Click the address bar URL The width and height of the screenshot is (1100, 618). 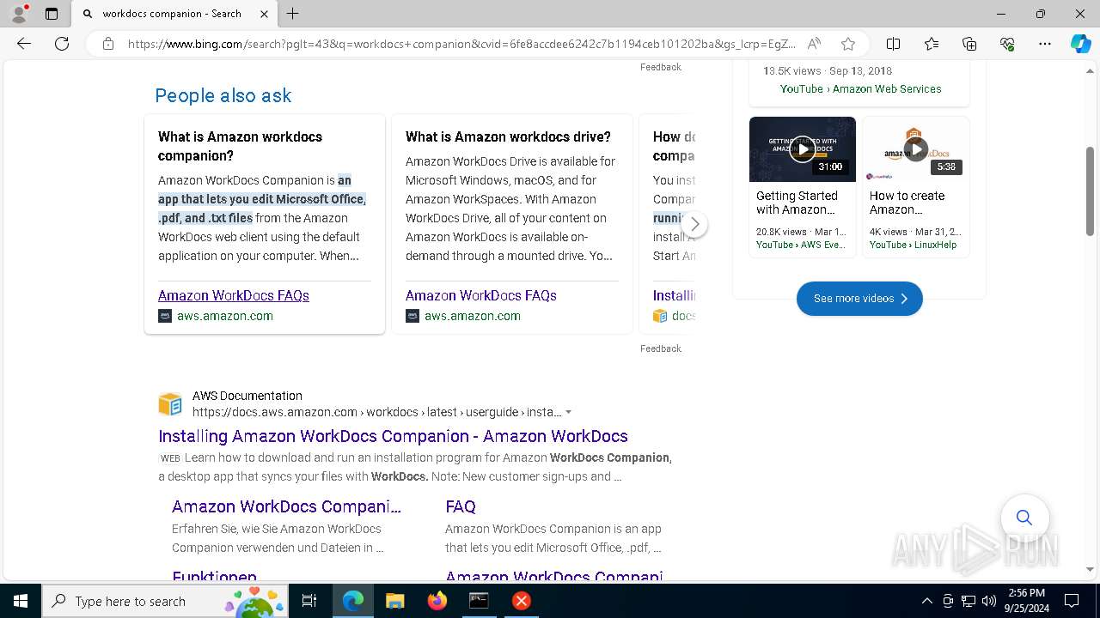461,44
